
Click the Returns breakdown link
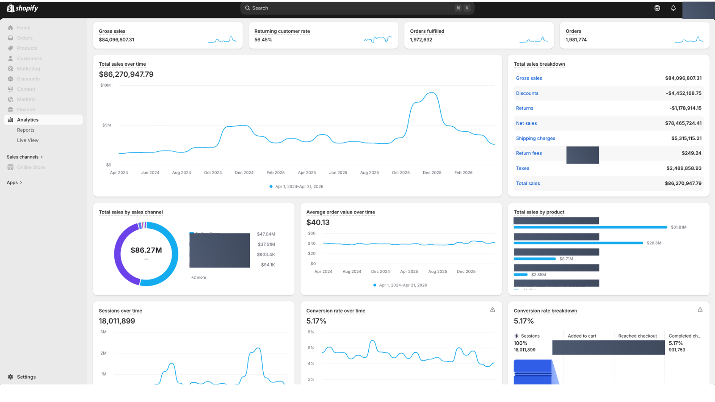click(525, 108)
